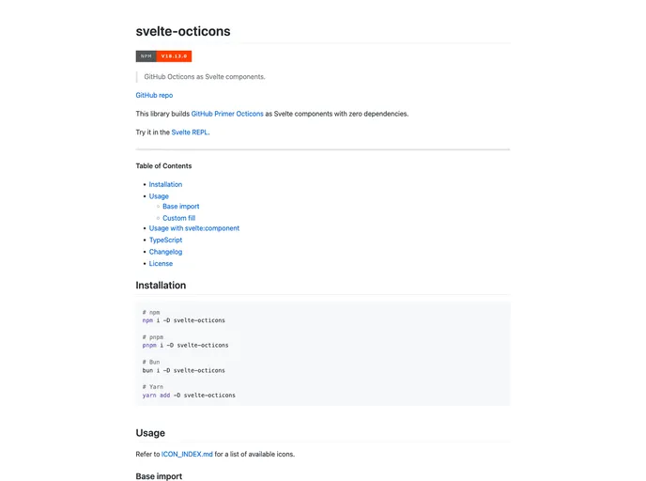Select Usage in the table of contents
The width and height of the screenshot is (646, 481).
pos(159,196)
